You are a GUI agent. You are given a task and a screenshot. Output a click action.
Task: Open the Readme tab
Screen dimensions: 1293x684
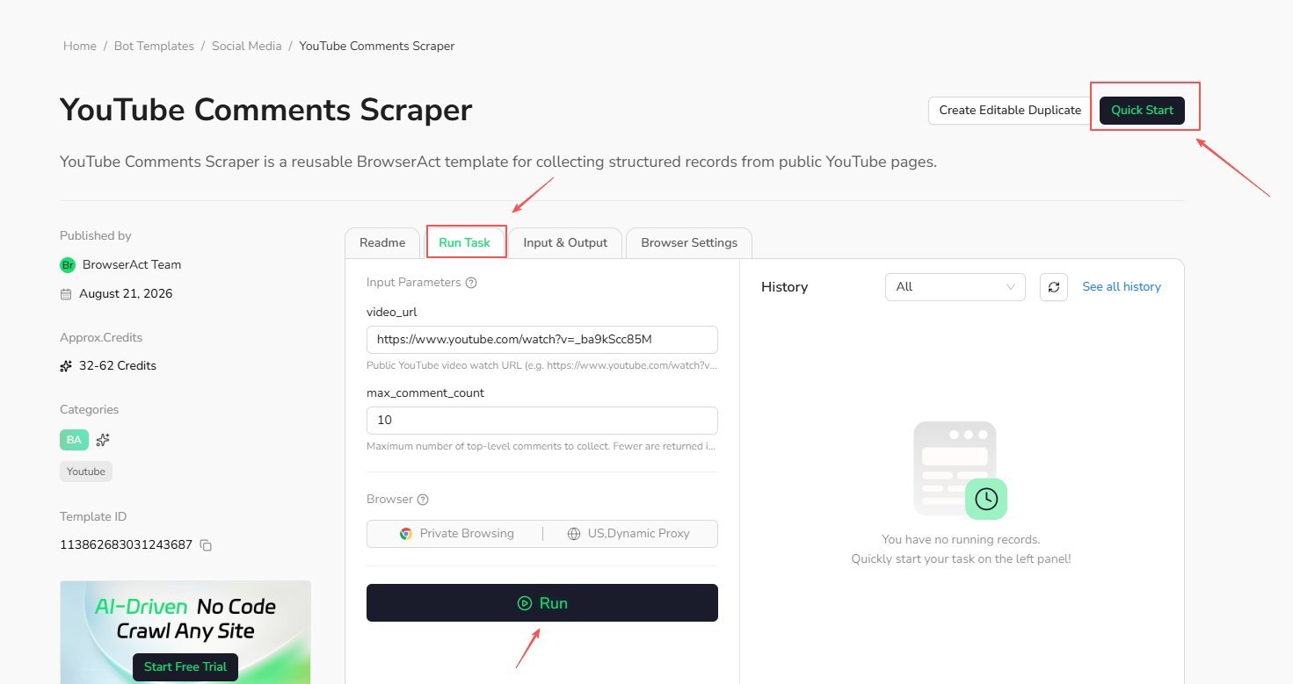[382, 243]
